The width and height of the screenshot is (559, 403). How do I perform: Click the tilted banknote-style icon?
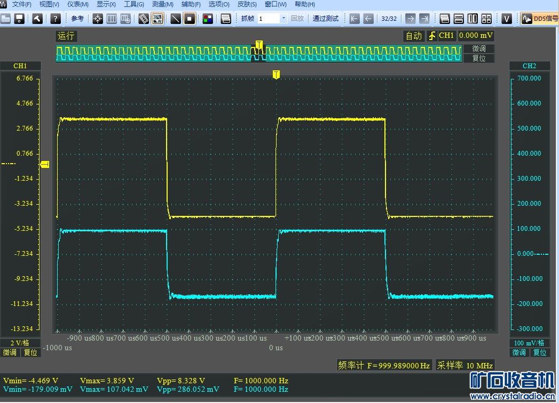tap(144, 19)
